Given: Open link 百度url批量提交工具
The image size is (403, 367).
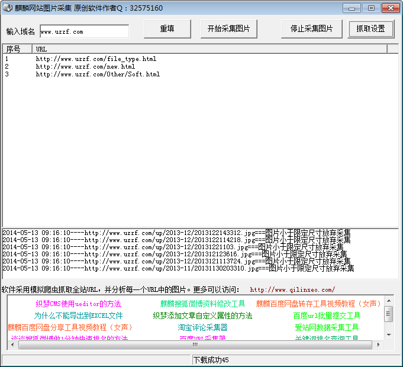Looking at the screenshot, I should (327, 316).
